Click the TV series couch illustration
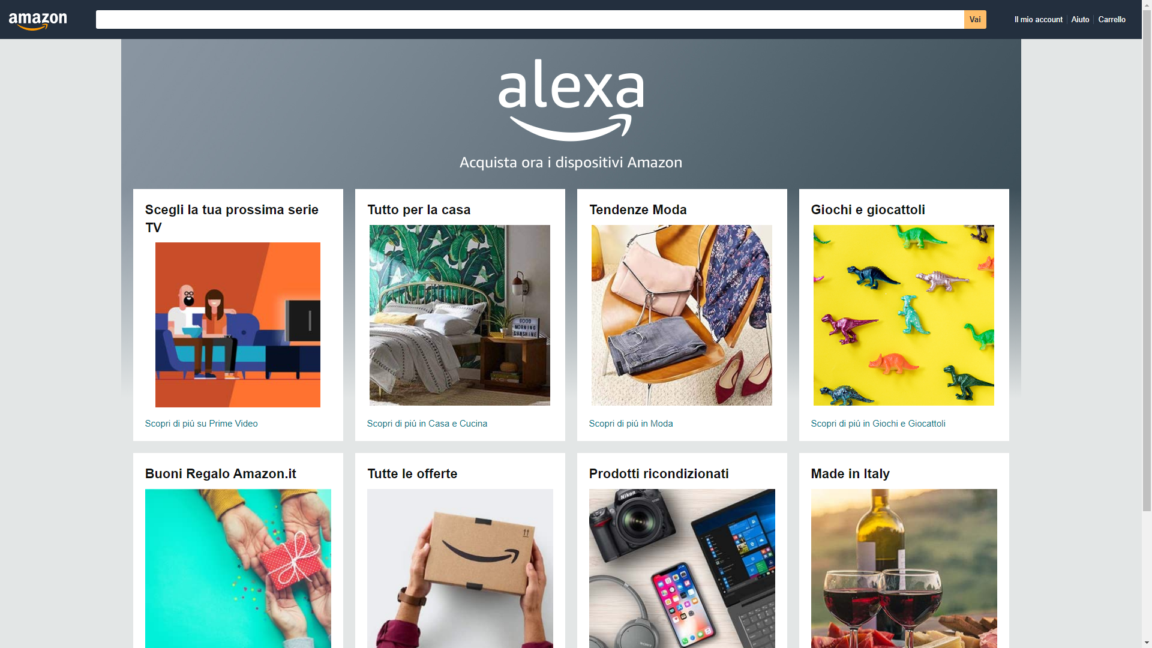Viewport: 1152px width, 648px height. coord(238,325)
